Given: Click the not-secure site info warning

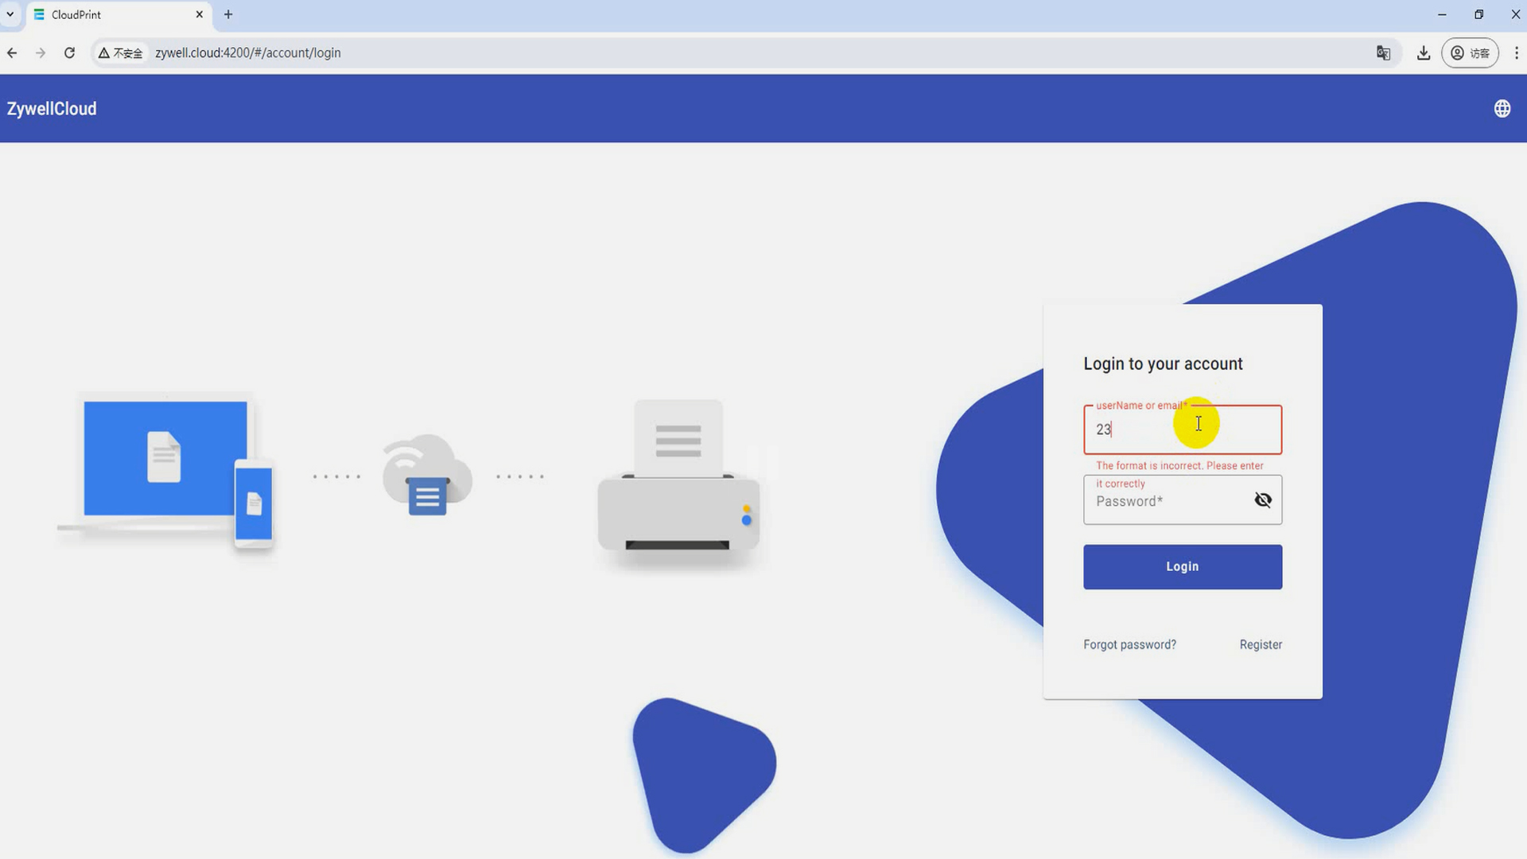Looking at the screenshot, I should (x=120, y=52).
